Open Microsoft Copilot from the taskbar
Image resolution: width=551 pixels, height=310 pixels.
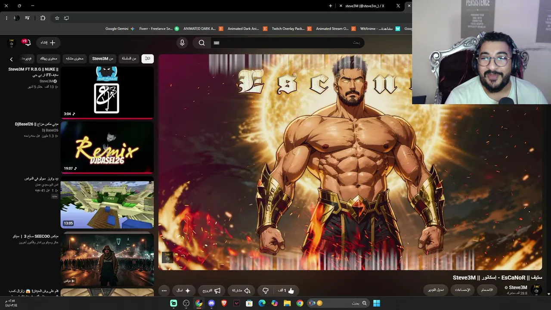[275, 303]
